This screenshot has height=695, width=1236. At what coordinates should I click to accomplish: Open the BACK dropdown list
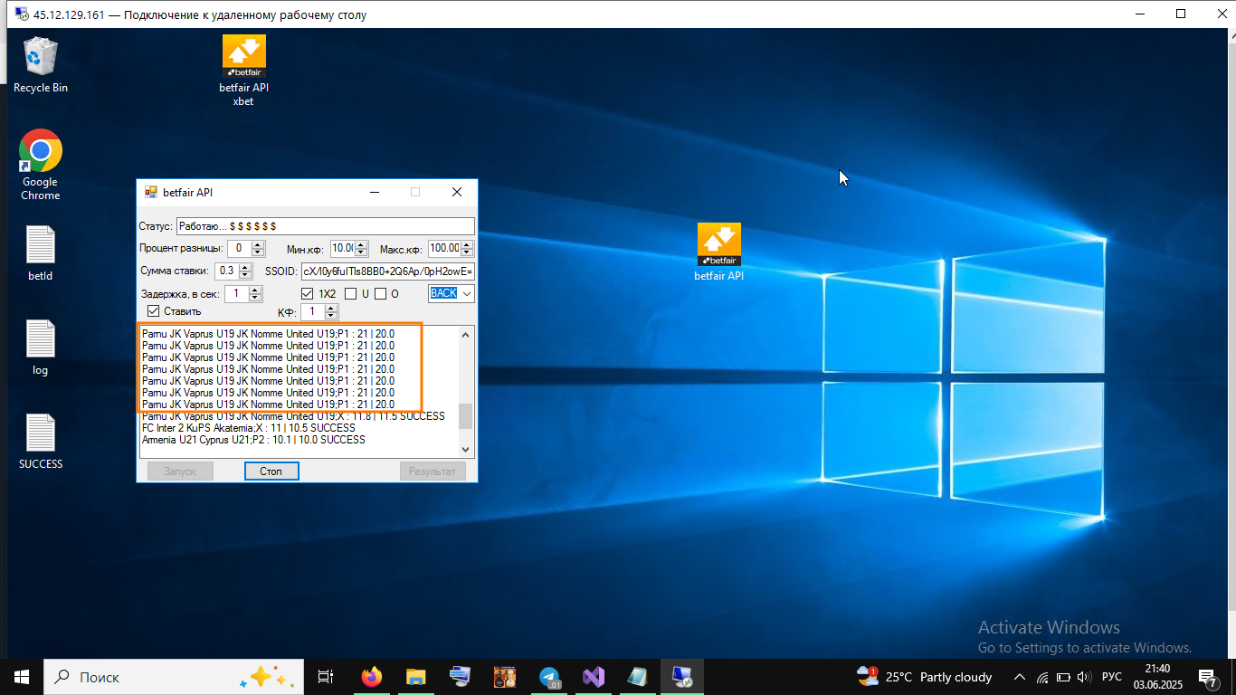click(x=467, y=293)
